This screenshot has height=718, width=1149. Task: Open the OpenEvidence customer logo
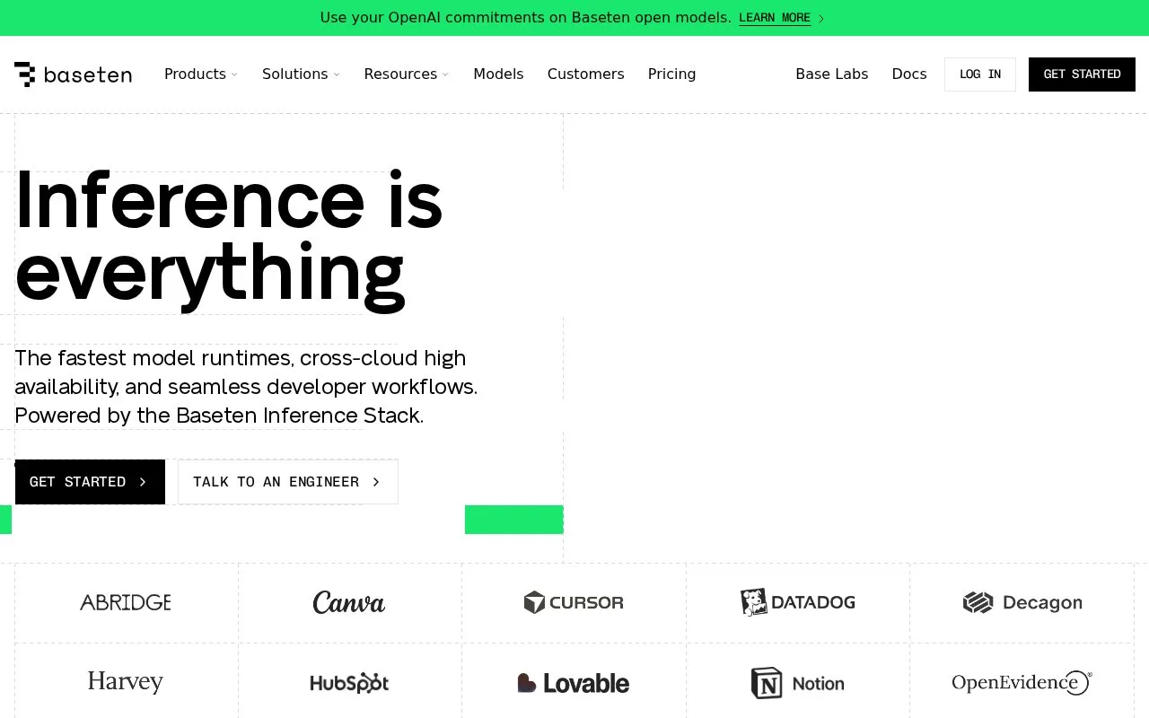tap(1022, 683)
